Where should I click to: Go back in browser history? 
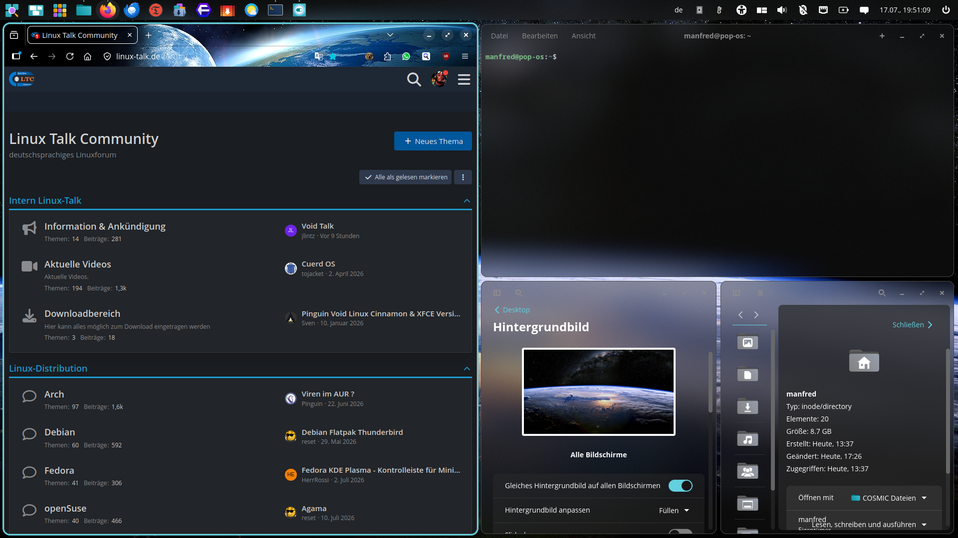(34, 56)
